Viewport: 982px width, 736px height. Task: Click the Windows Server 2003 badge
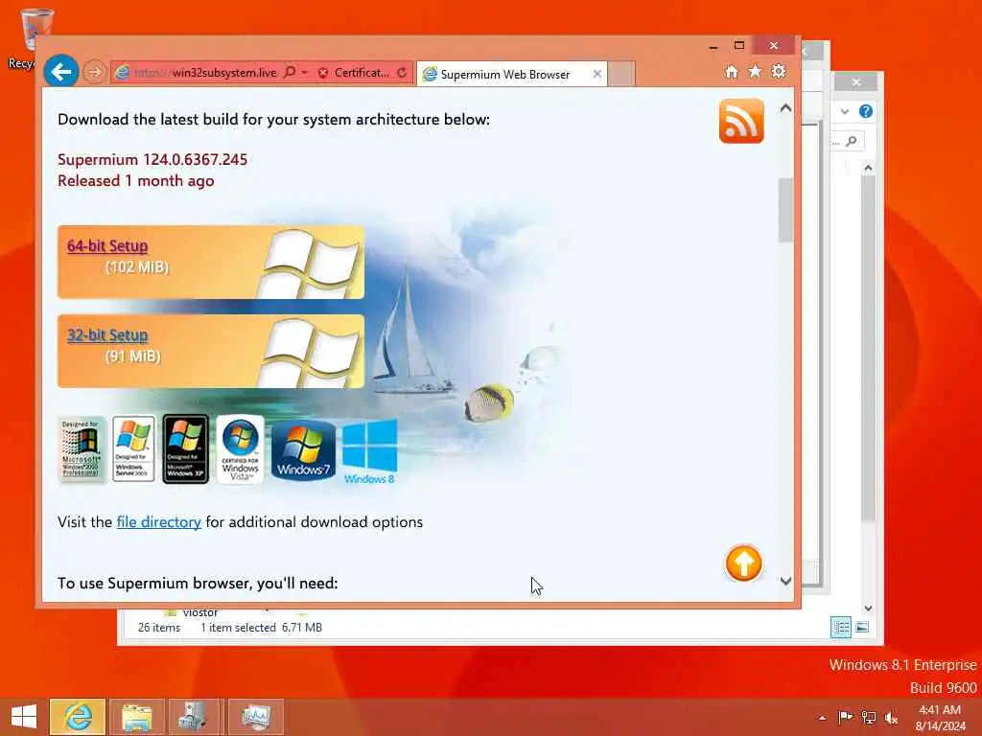pyautogui.click(x=133, y=448)
